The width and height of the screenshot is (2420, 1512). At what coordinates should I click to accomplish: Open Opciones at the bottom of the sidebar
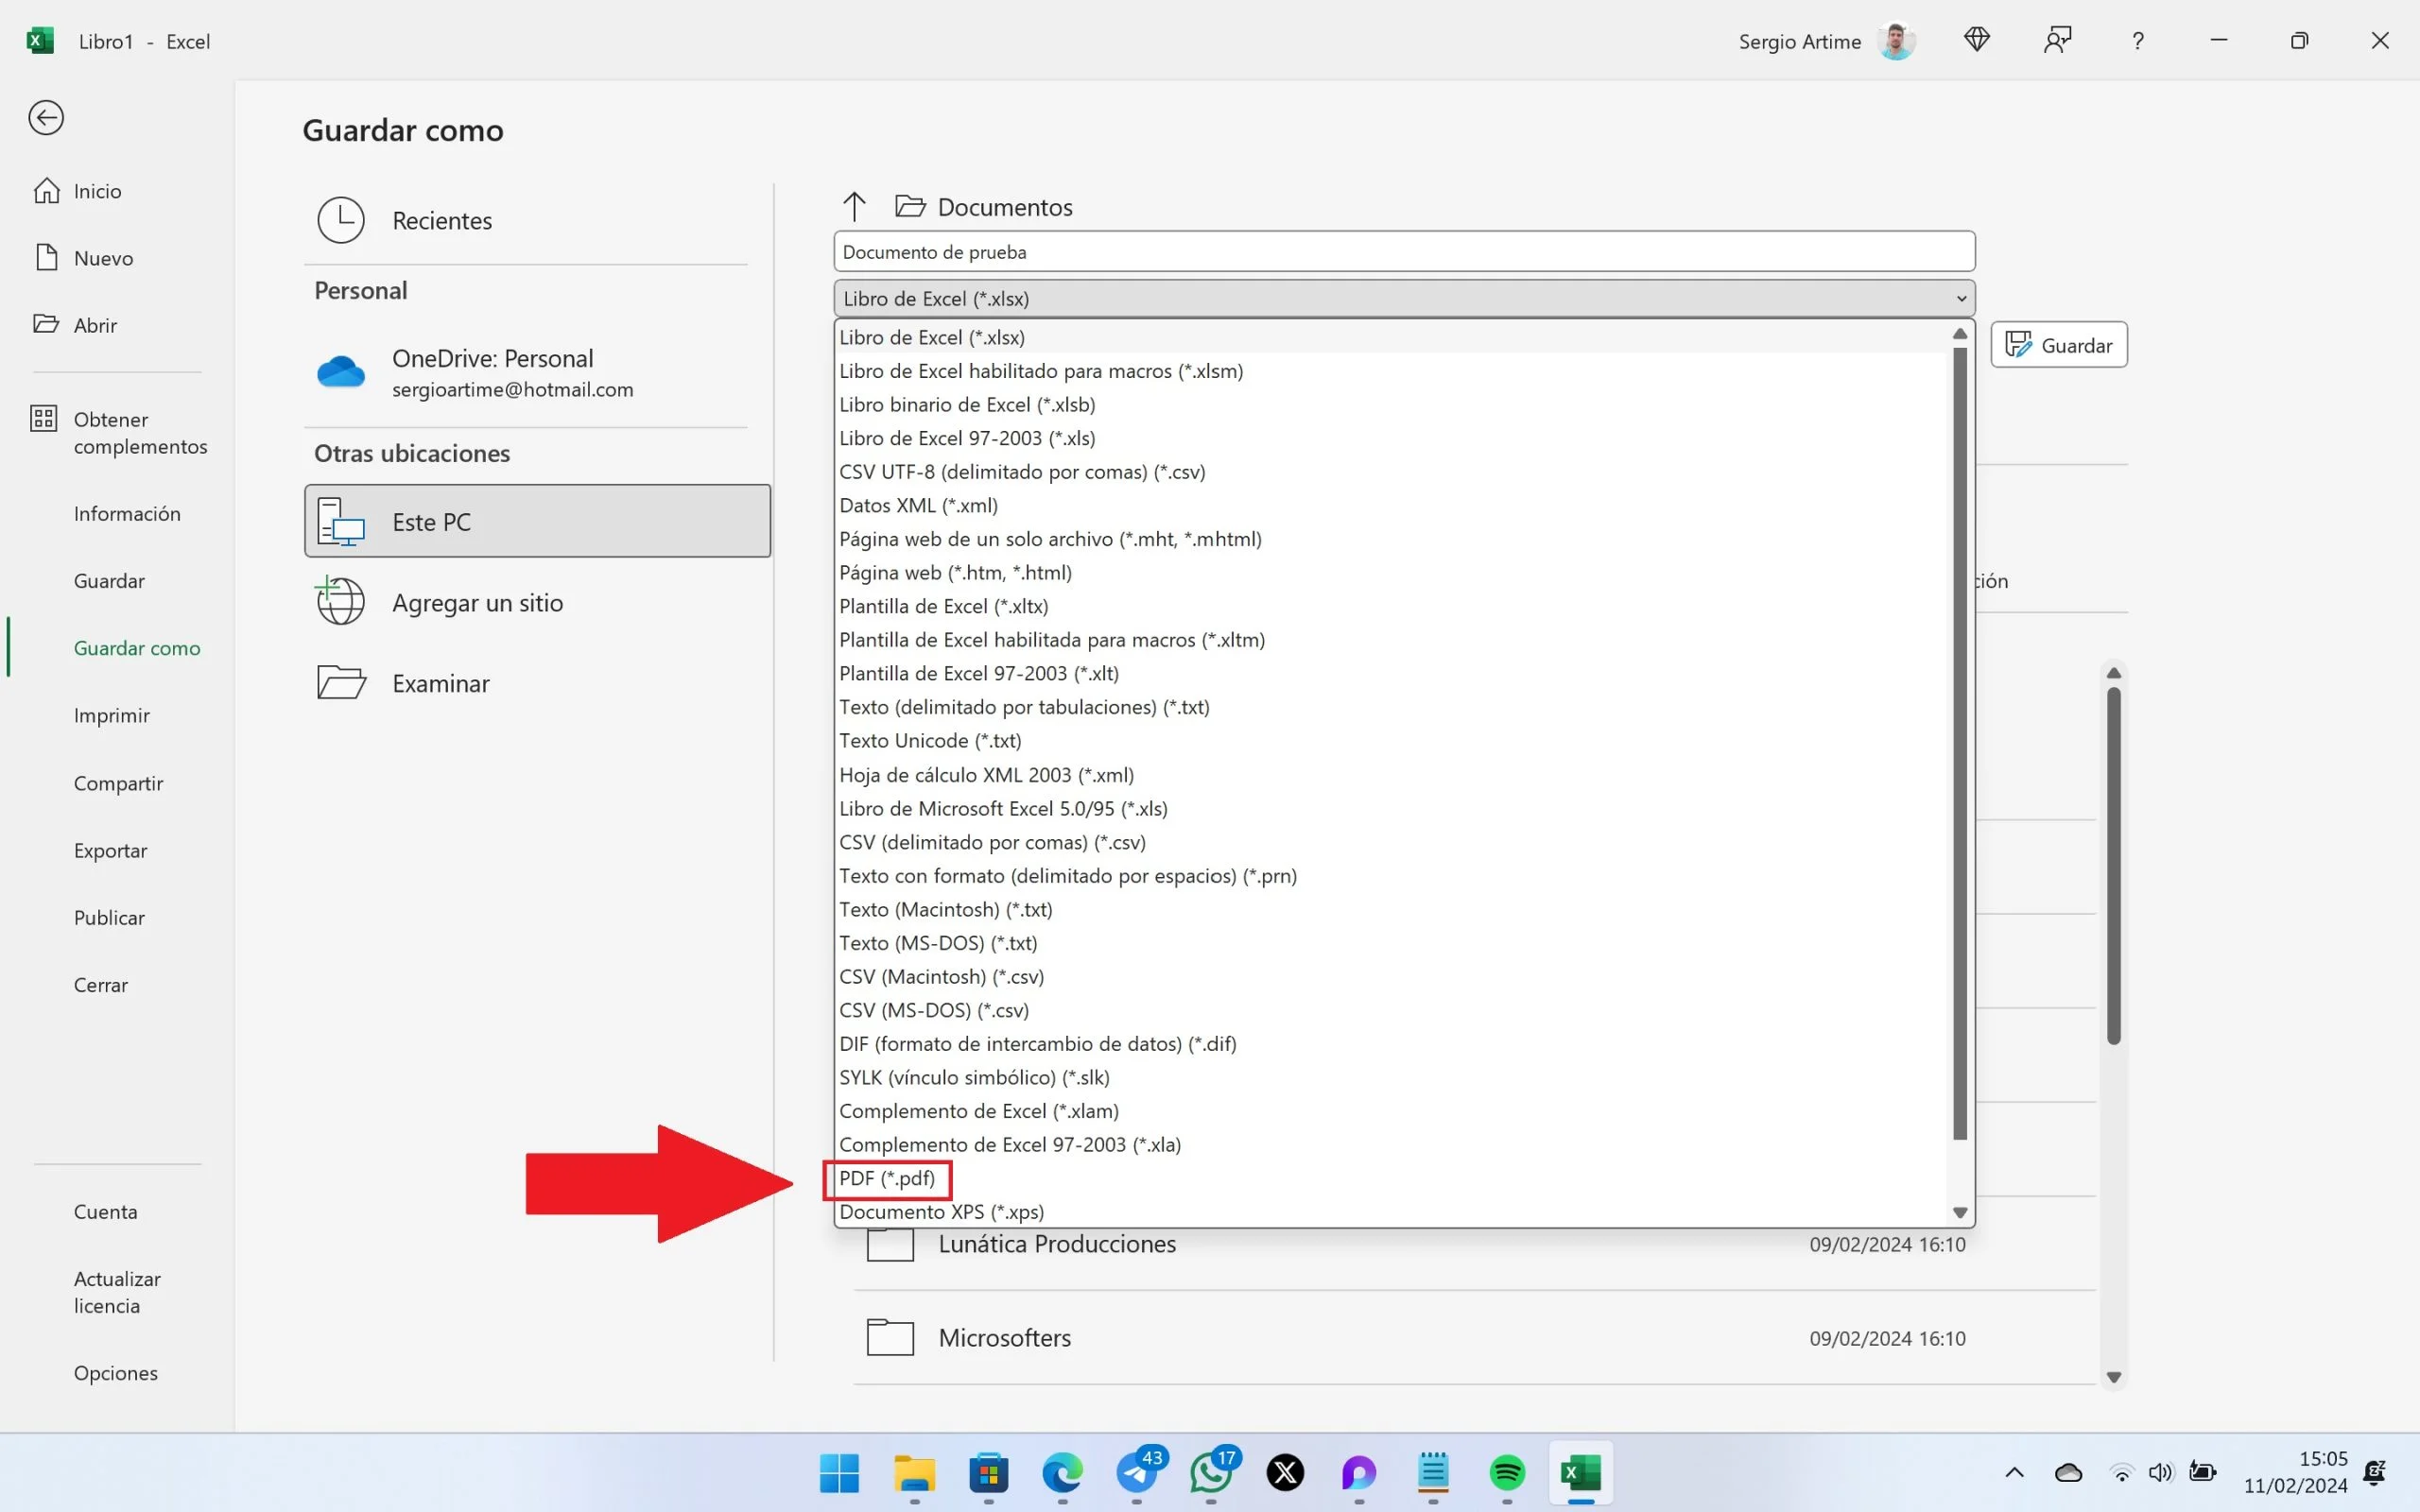click(x=115, y=1373)
